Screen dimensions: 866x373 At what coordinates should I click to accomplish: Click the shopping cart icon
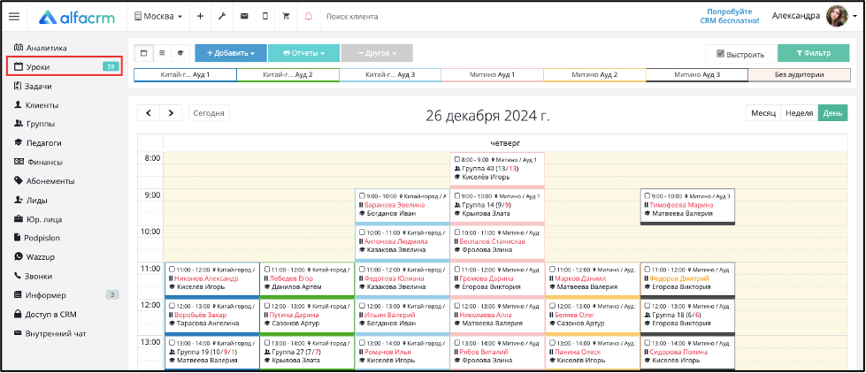point(286,17)
